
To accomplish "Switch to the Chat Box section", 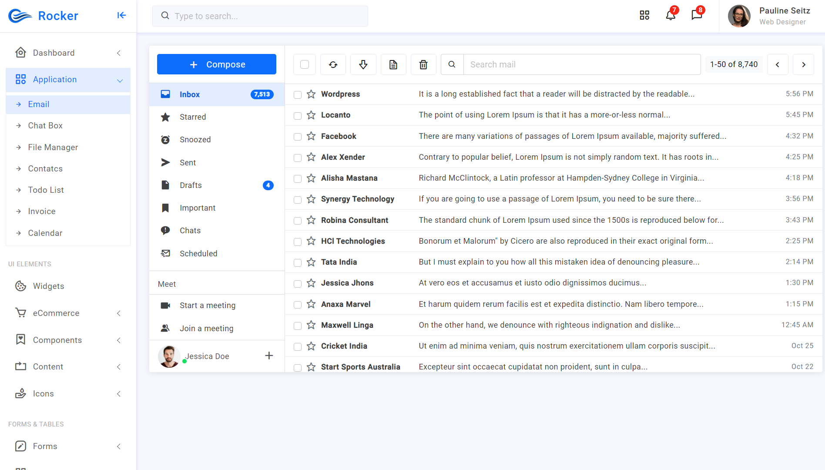I will [x=45, y=125].
